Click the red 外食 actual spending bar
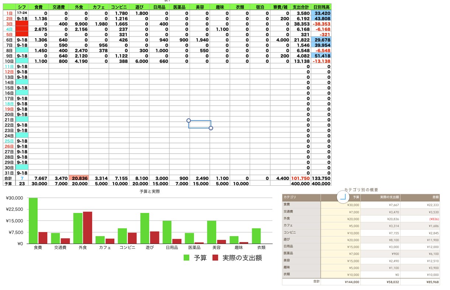 (87, 228)
